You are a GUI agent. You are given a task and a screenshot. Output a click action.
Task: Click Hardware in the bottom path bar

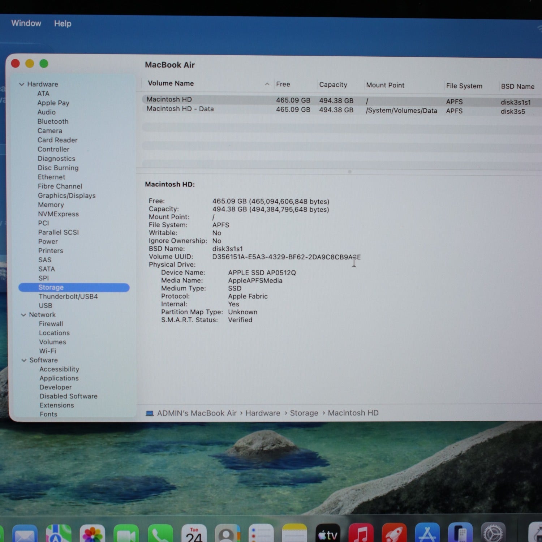[x=263, y=413]
